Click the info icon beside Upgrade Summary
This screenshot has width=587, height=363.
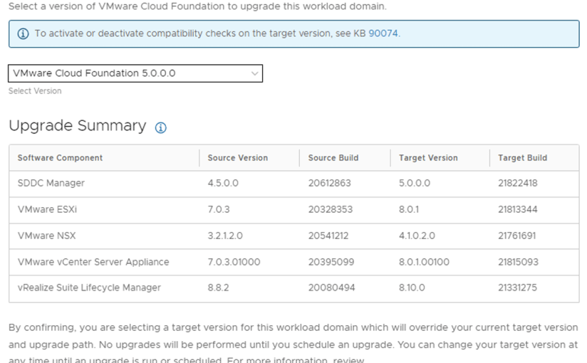[160, 128]
